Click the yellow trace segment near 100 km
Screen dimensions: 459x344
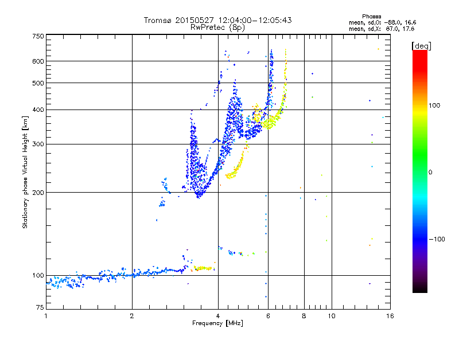point(203,268)
